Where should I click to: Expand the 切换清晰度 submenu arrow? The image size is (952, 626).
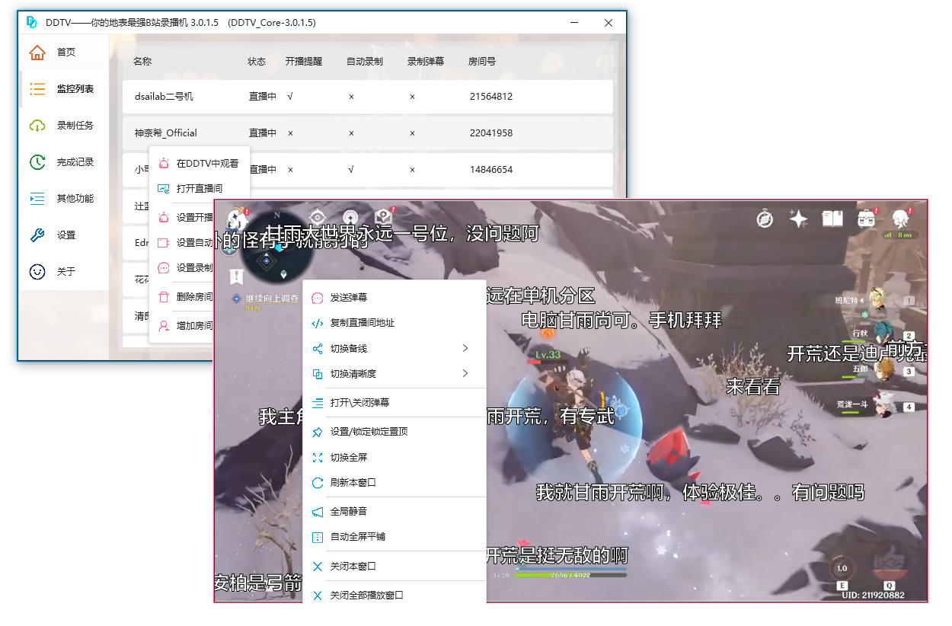465,373
